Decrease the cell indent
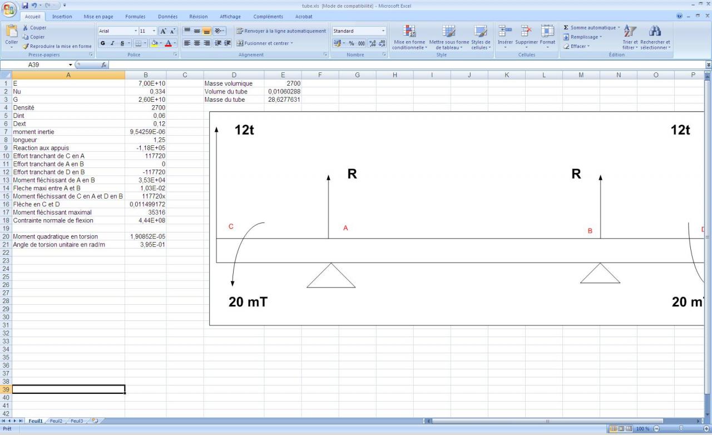This screenshot has height=435, width=712. point(218,43)
